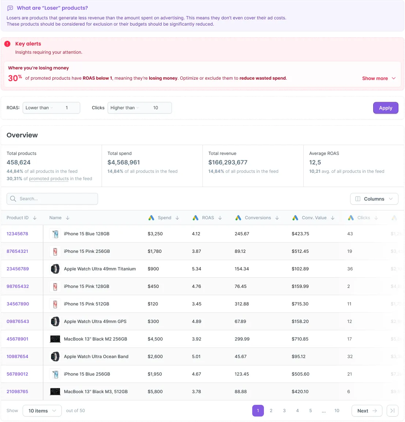Click the Total products 458,624 value
This screenshot has width=405, height=422.
pos(19,162)
